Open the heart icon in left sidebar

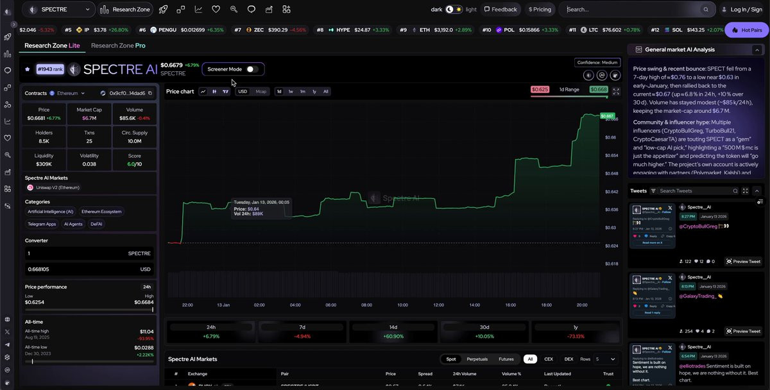point(8,138)
